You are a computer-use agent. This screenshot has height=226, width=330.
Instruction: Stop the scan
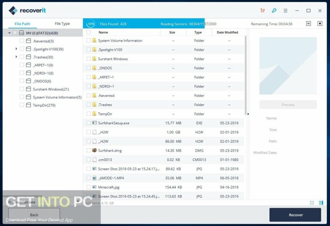320,24
